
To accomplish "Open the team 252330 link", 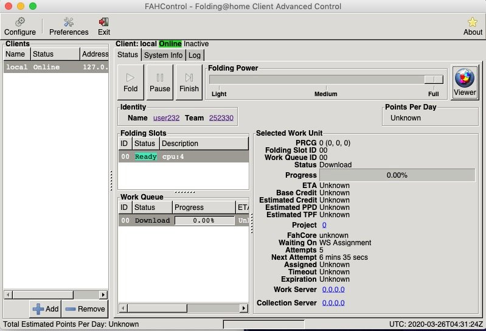I will 221,118.
